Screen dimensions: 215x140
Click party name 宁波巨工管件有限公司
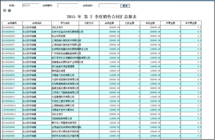tap(63, 101)
